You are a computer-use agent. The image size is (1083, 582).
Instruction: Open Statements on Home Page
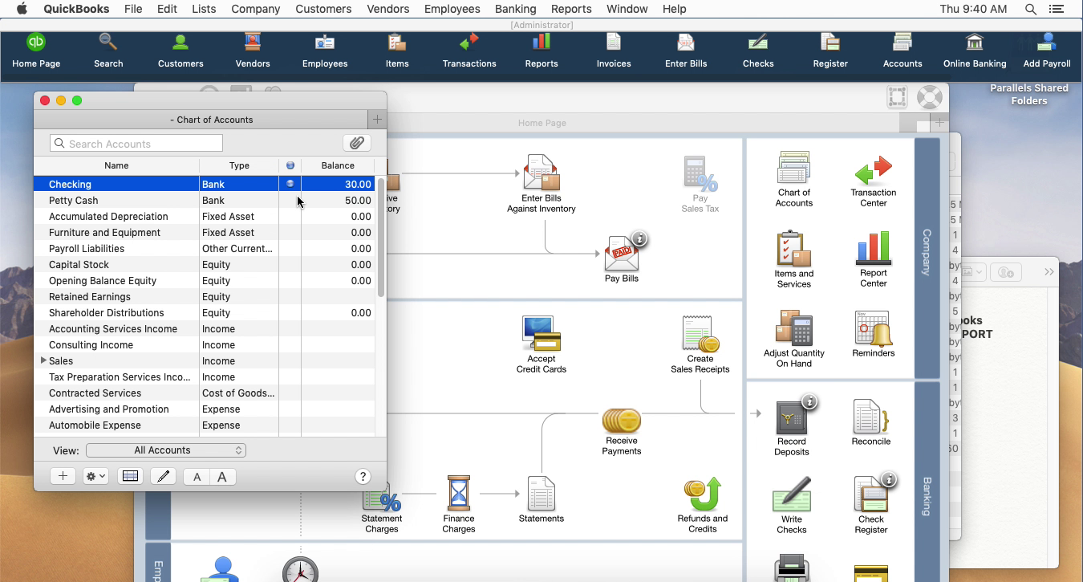541,499
